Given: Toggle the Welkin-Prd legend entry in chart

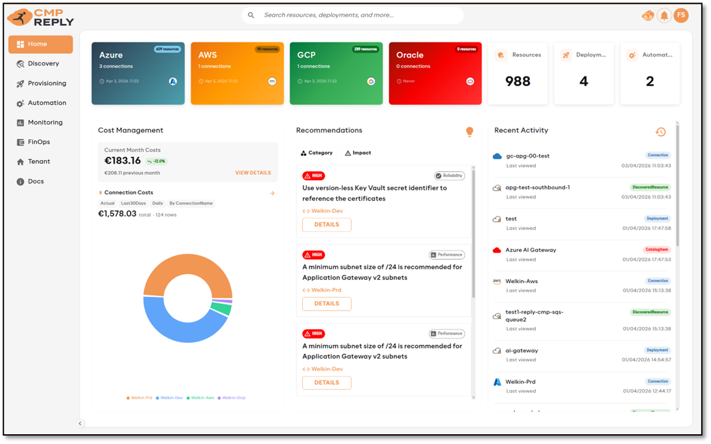Looking at the screenshot, I should 139,398.
